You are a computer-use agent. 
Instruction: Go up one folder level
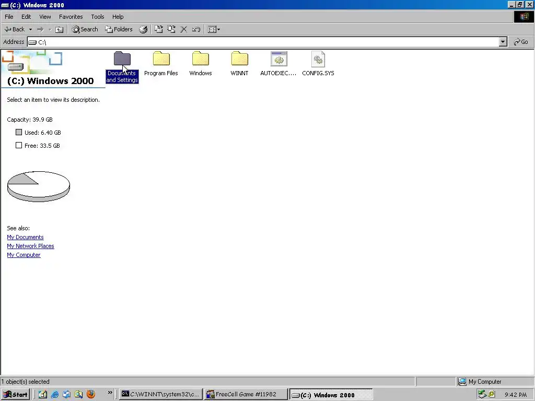click(60, 29)
